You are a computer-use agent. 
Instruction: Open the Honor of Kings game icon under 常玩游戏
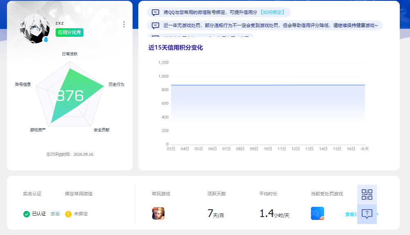(x=158, y=213)
